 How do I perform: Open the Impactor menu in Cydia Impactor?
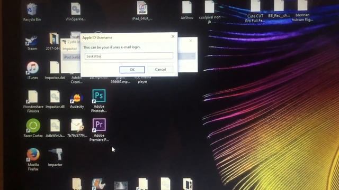click(69, 49)
